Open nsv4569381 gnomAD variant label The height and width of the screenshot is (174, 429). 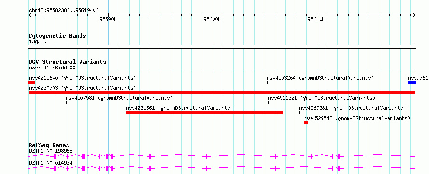(x=352, y=108)
